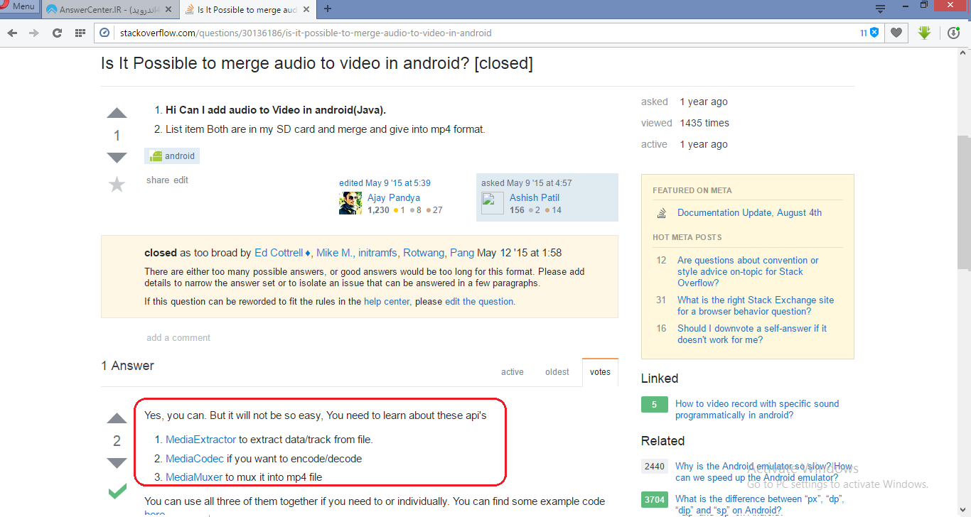Open the Opera Menu button
The image size is (971, 517).
point(18,6)
